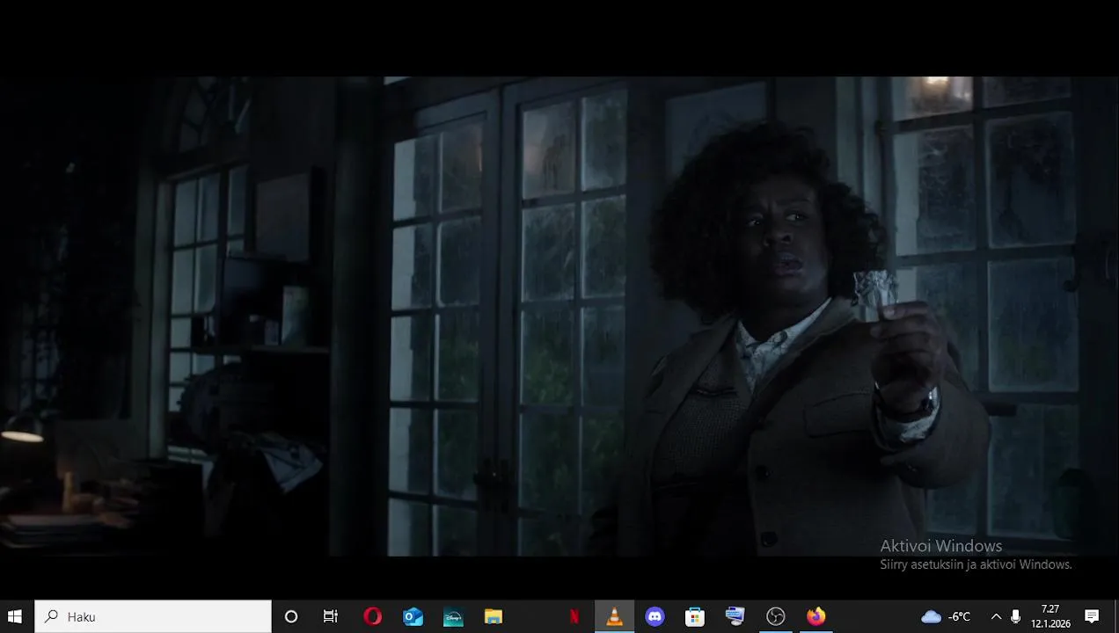Click the Haku search box
The width and height of the screenshot is (1119, 633).
(x=153, y=616)
